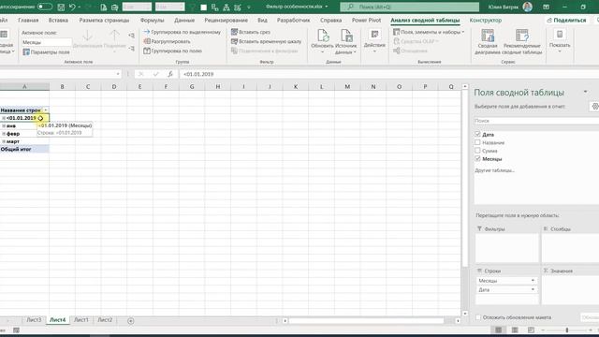The image size is (599, 337).
Task: Open the Главная ribbon tab
Action: (28, 21)
